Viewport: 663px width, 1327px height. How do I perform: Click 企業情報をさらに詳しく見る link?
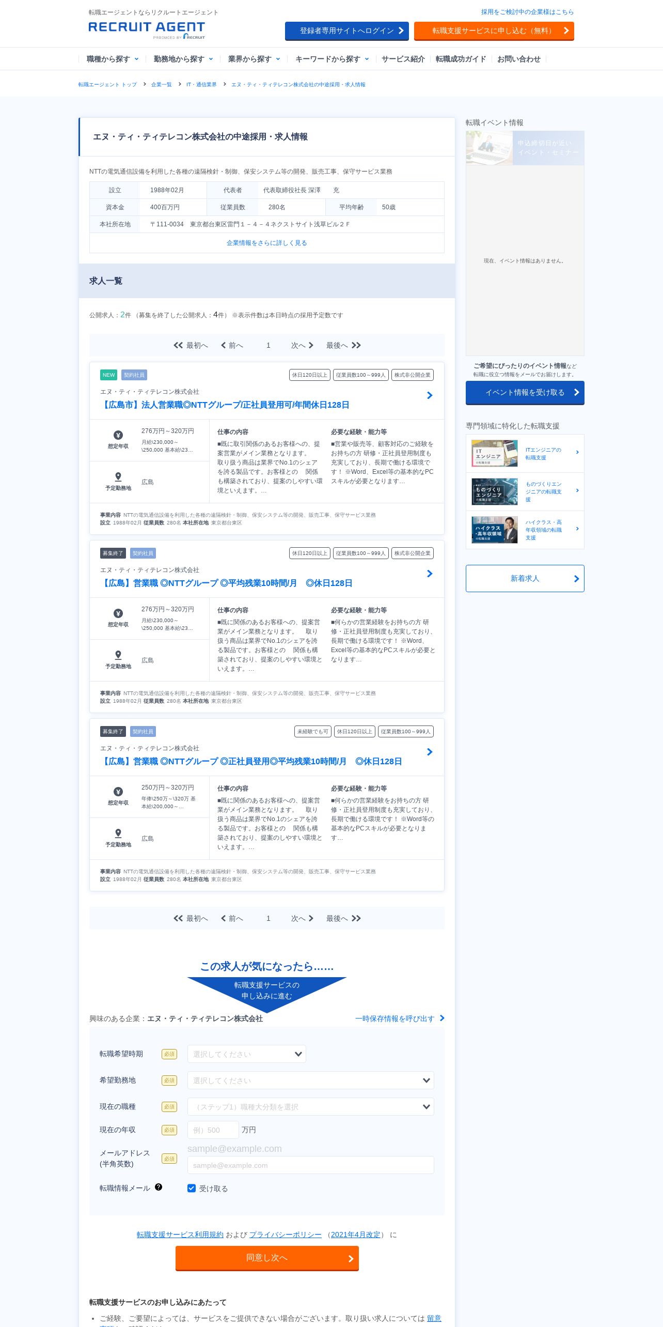(267, 243)
